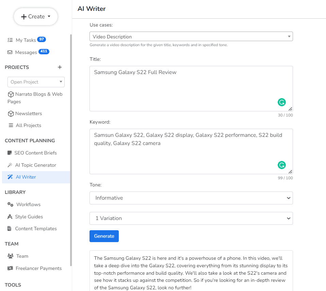Click the Tone dropdown chevron
The height and width of the screenshot is (291, 326).
tap(289, 198)
